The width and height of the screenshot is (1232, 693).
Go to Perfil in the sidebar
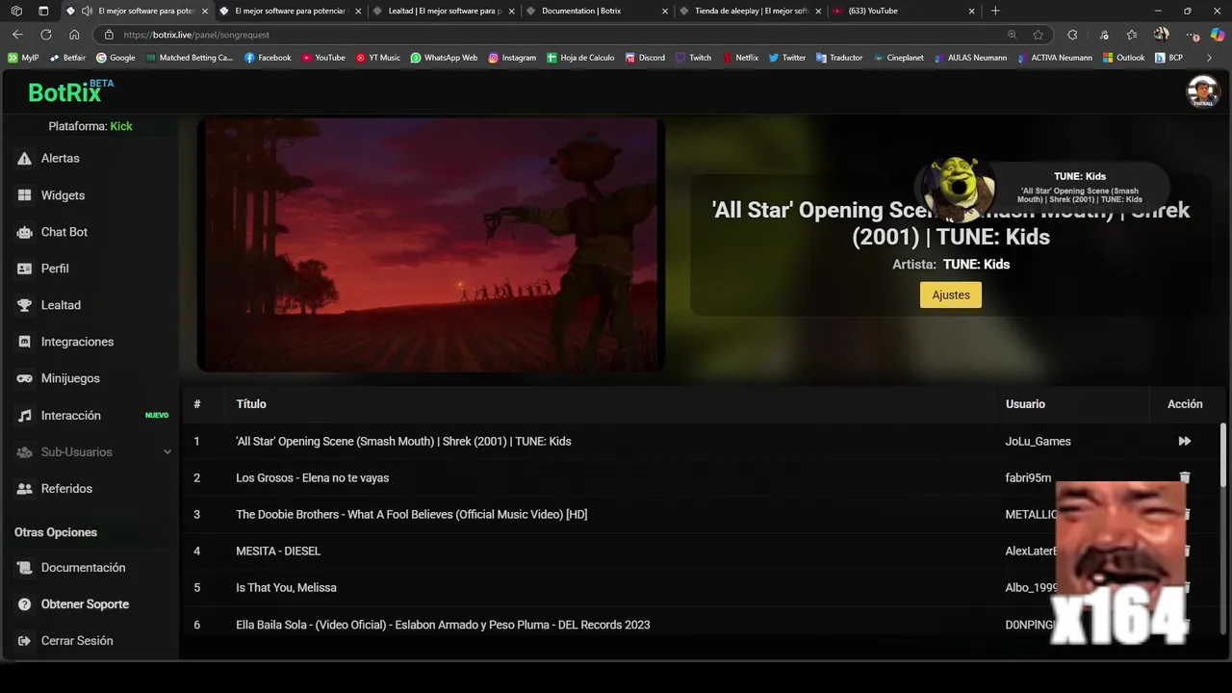pos(54,269)
